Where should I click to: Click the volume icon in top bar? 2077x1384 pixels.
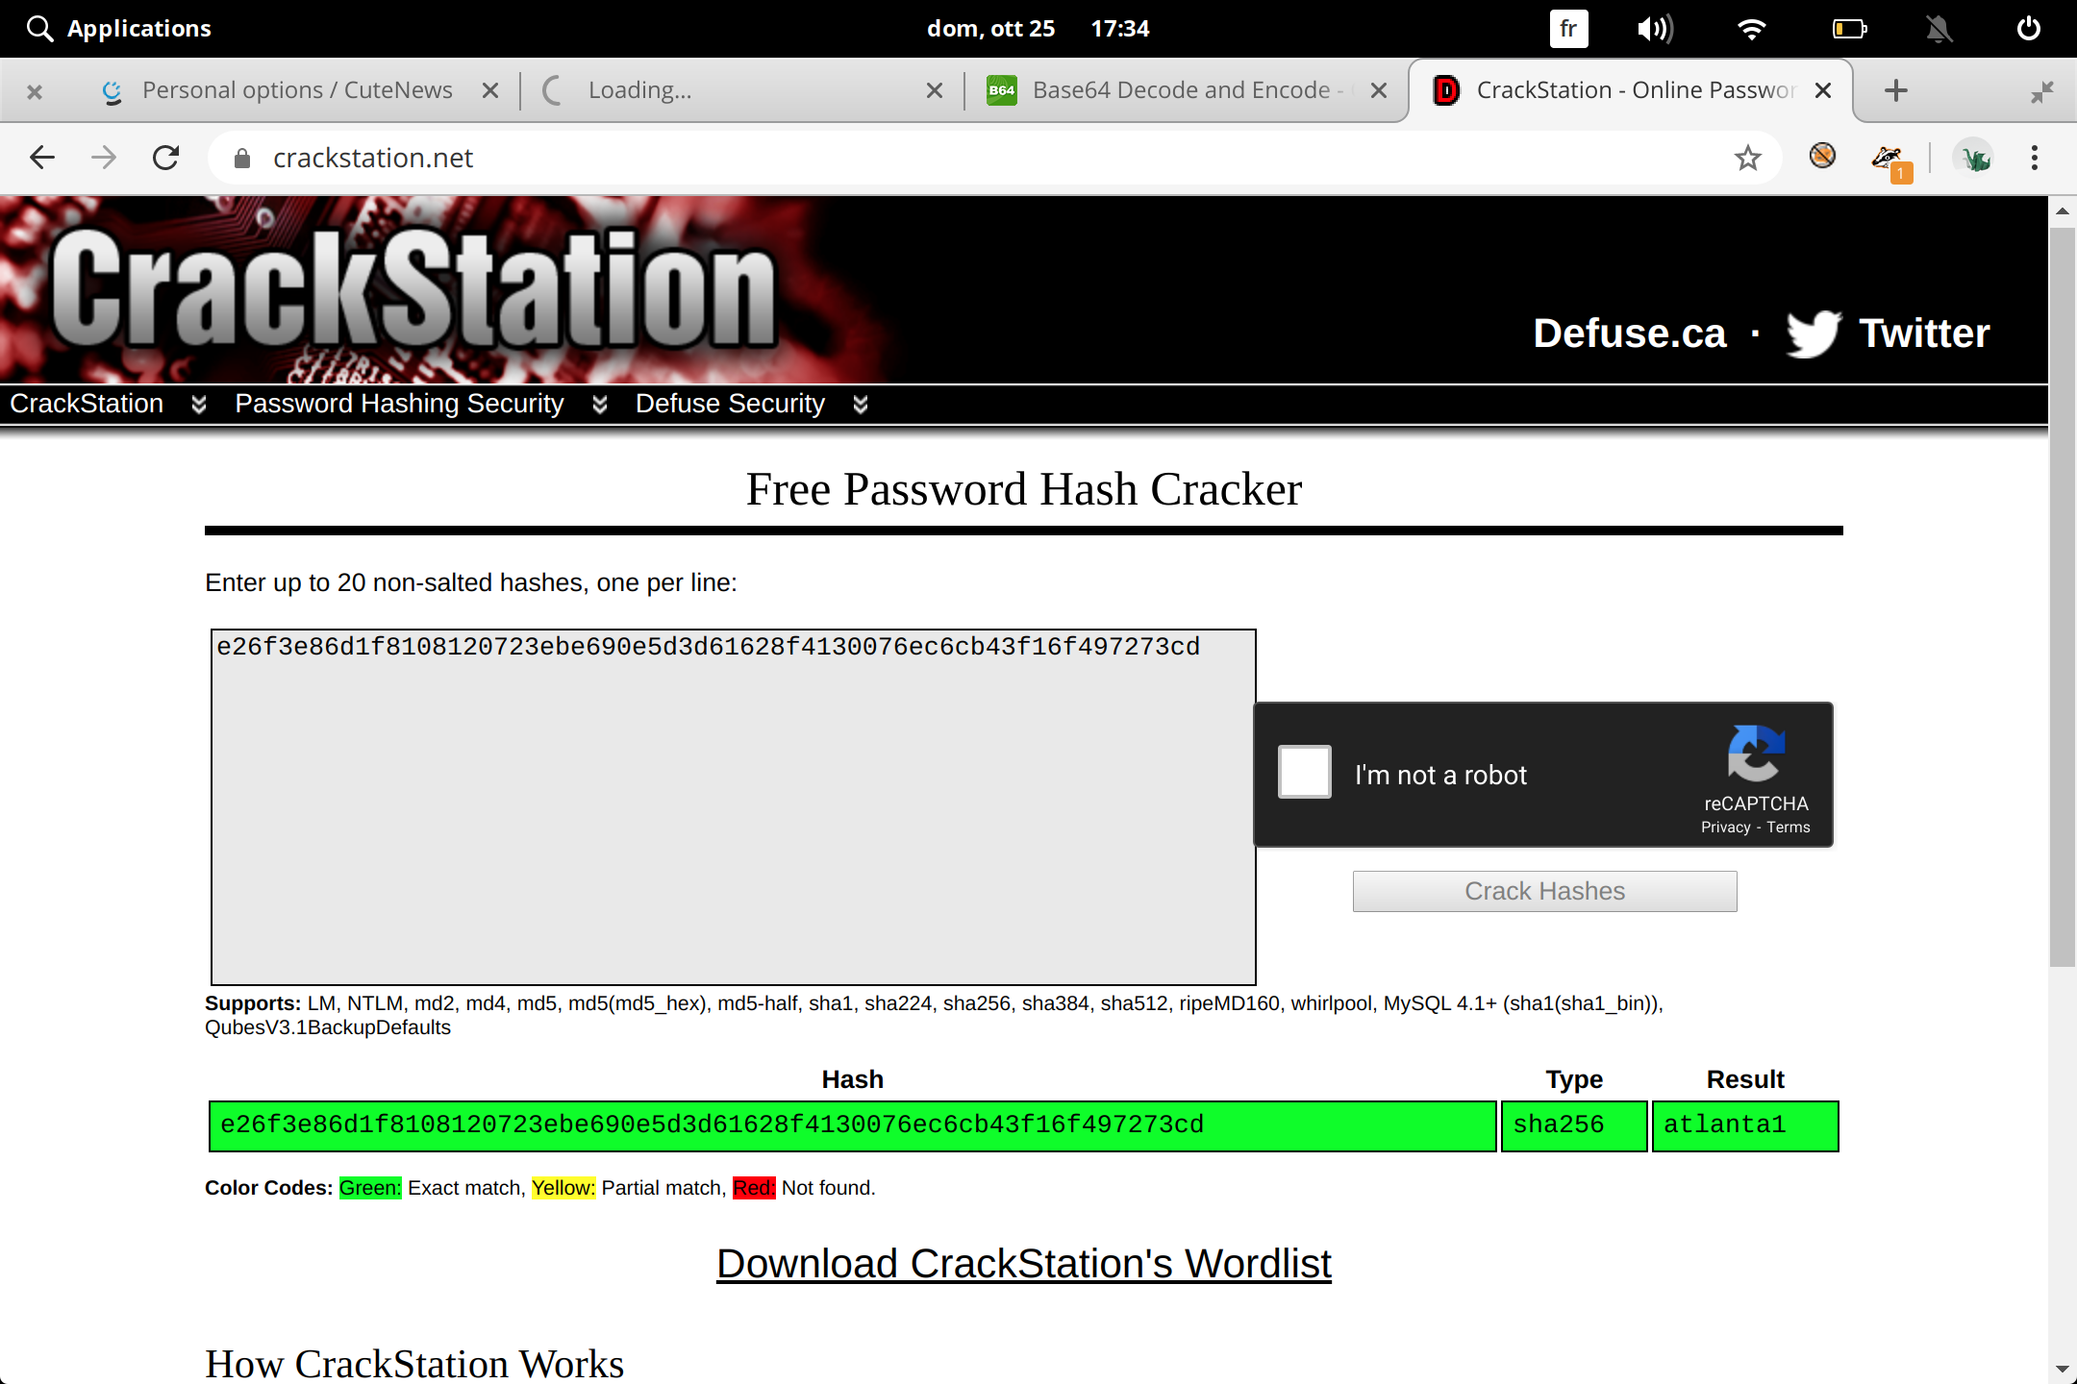pos(1655,29)
